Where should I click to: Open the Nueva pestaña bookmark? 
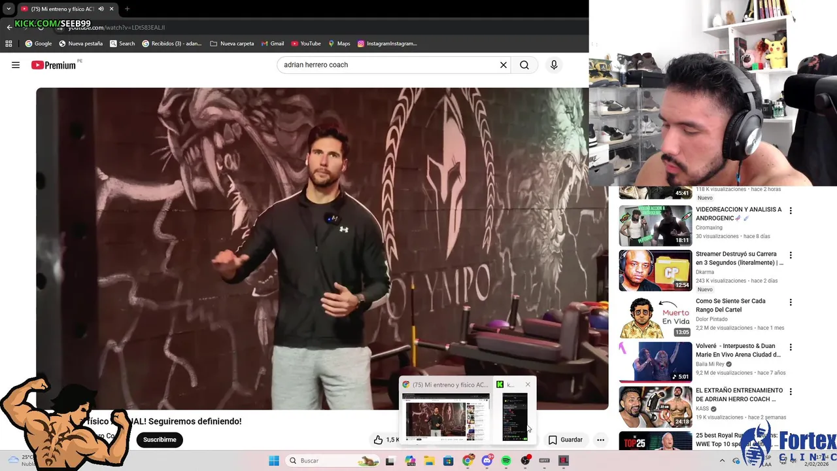81,44
